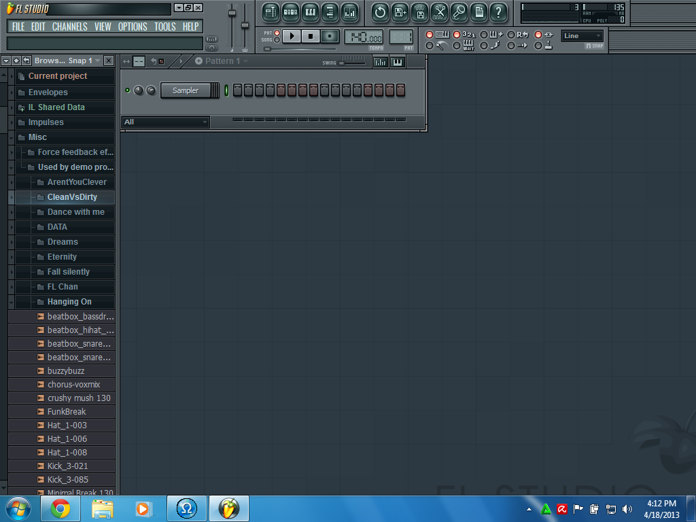Open the step sequencer shortcut icon

pyautogui.click(x=290, y=12)
